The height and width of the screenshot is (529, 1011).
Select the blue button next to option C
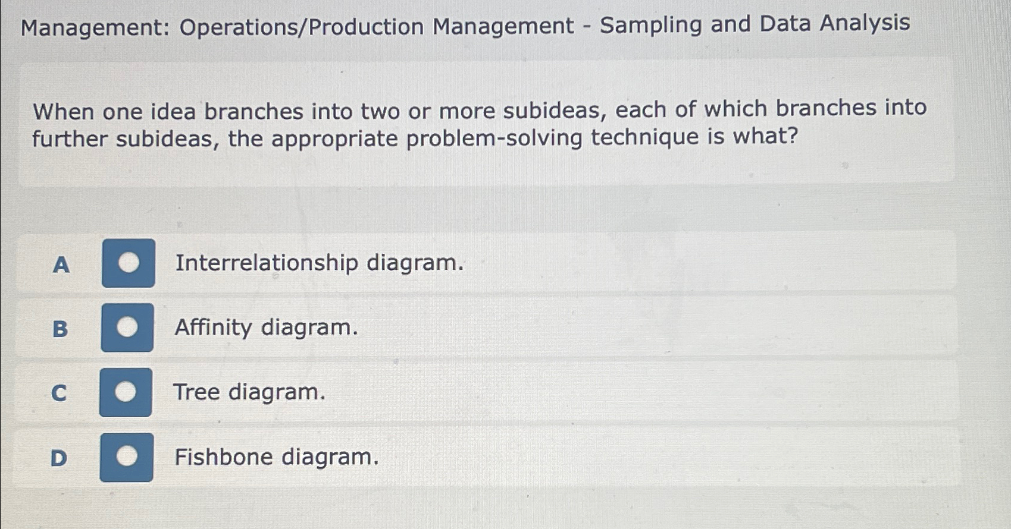pos(127,392)
